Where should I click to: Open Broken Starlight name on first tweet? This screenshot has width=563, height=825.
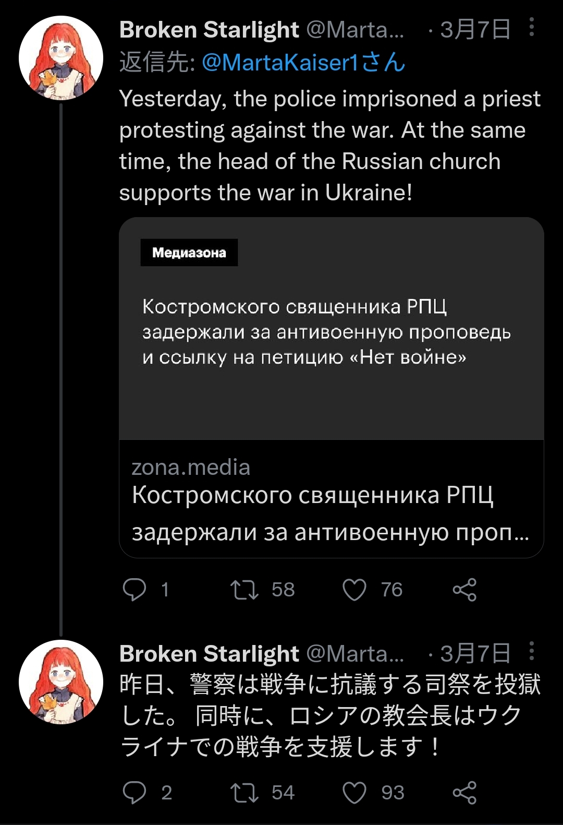209,30
